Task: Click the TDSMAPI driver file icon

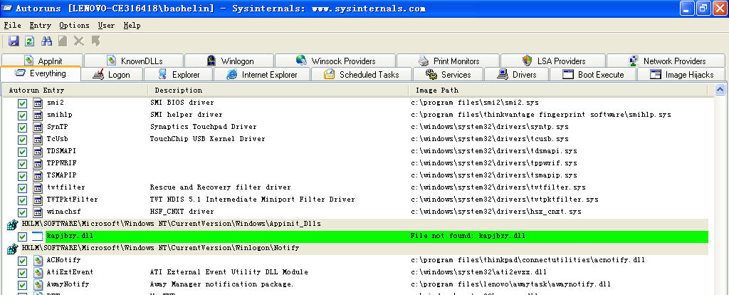Action: pyautogui.click(x=38, y=151)
